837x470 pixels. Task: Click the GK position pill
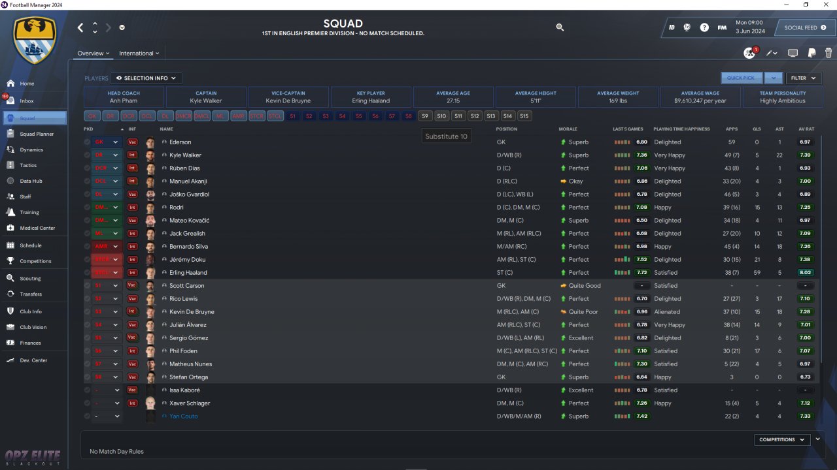coord(92,116)
